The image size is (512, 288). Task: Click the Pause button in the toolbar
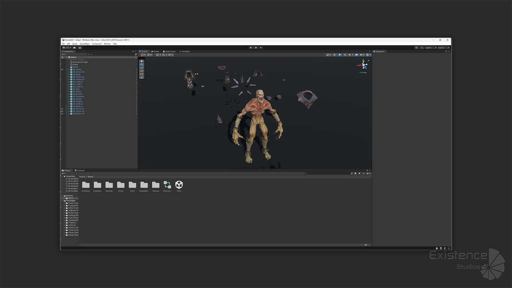pos(256,47)
